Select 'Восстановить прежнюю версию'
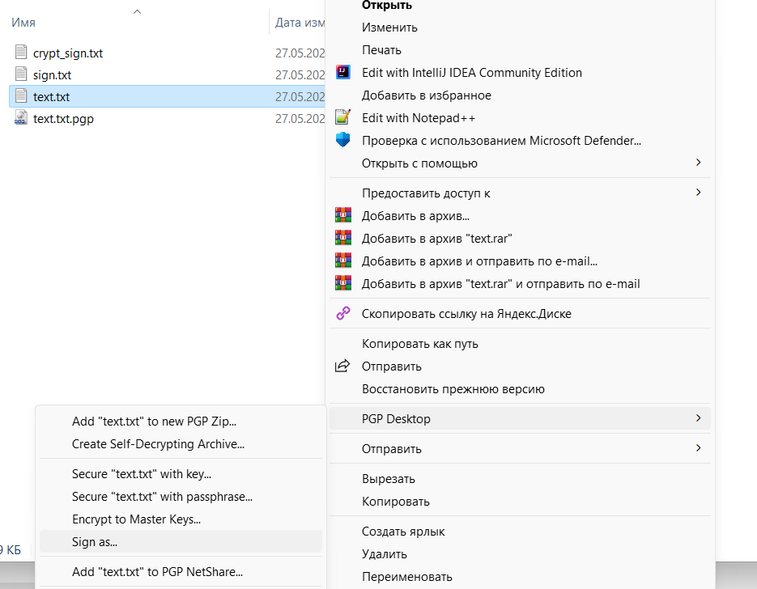 tap(520, 389)
